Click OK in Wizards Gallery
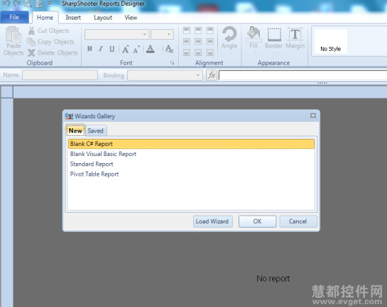This screenshot has width=387, height=307. 258,221
